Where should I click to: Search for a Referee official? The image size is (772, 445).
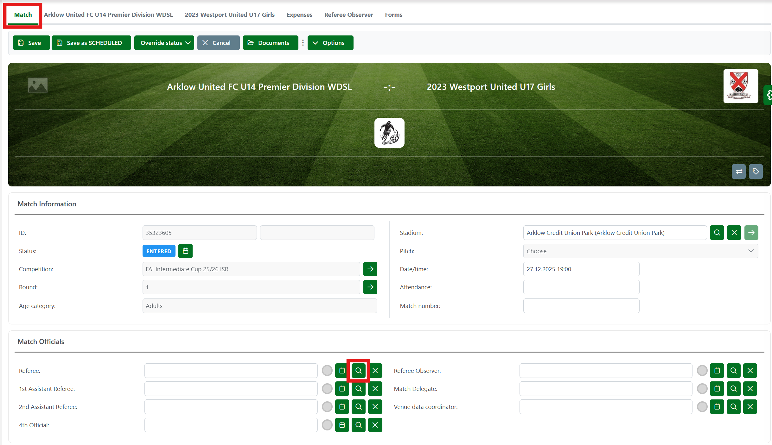[358, 371]
